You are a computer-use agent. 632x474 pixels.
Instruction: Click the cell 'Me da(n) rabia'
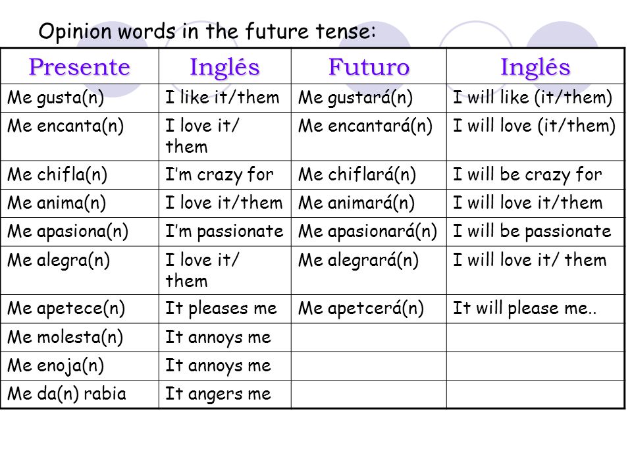point(80,394)
